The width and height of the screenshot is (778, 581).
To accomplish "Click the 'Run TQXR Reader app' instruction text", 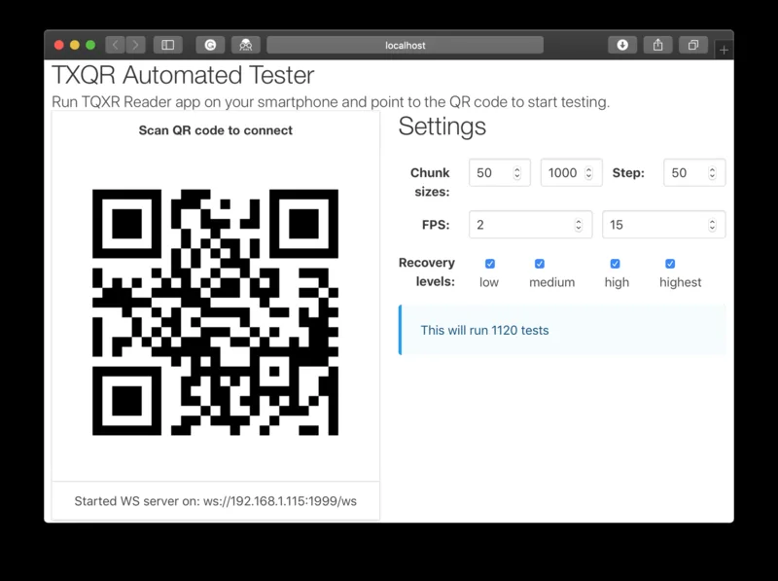I will pyautogui.click(x=331, y=102).
